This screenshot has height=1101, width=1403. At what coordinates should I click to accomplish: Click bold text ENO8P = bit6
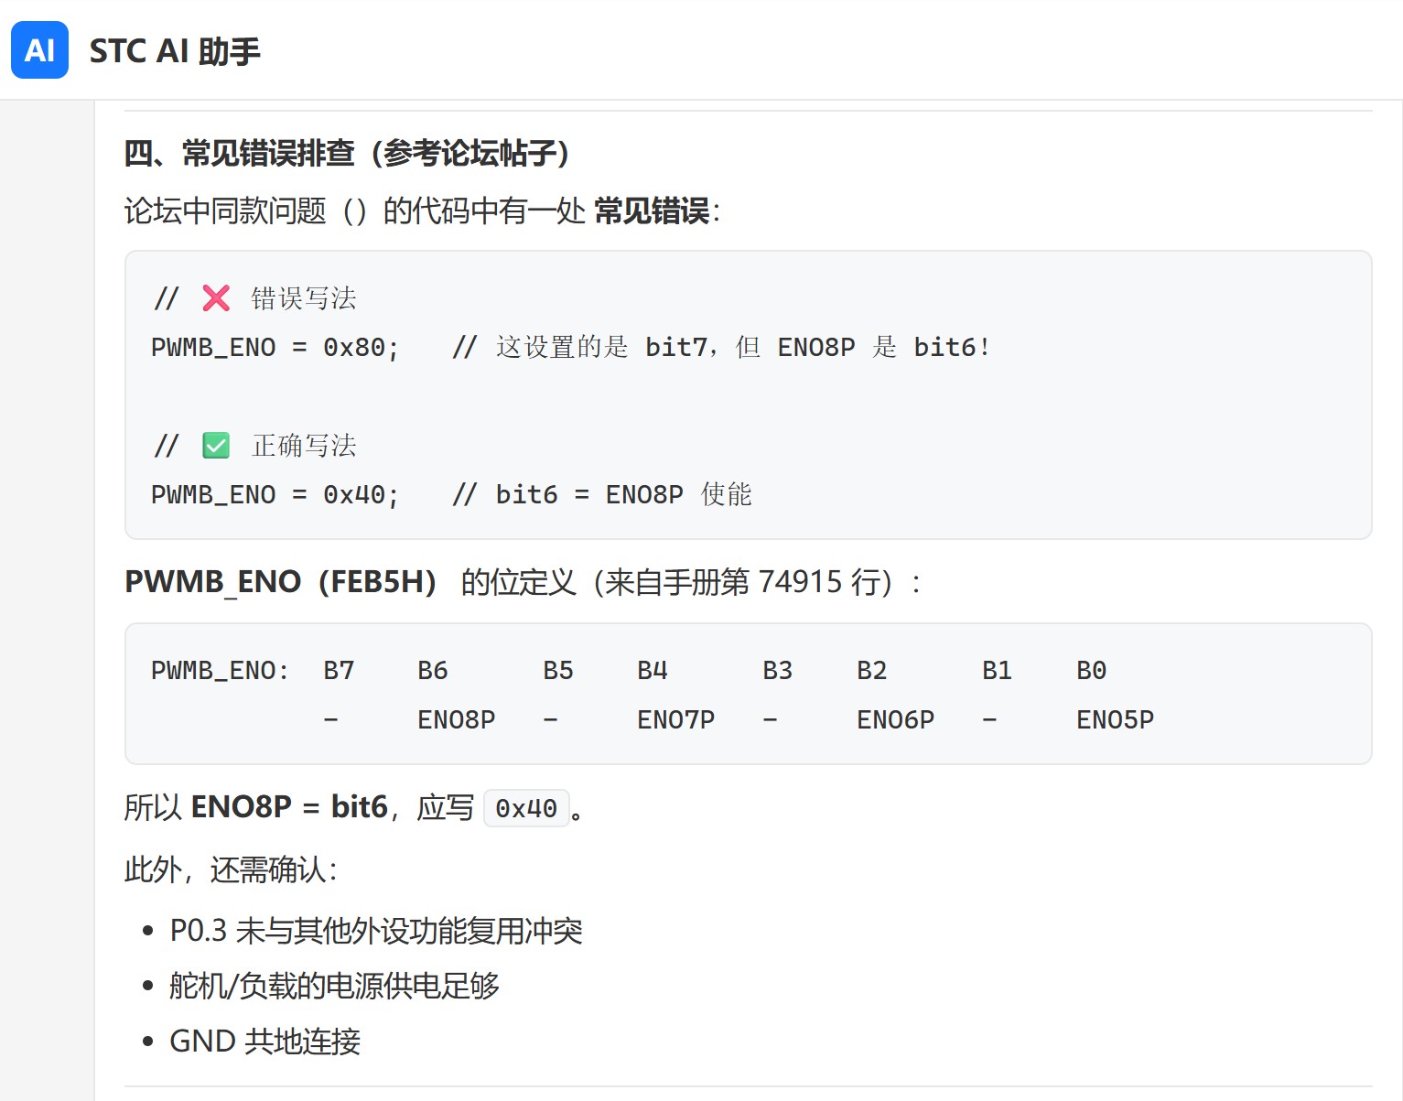(x=289, y=807)
